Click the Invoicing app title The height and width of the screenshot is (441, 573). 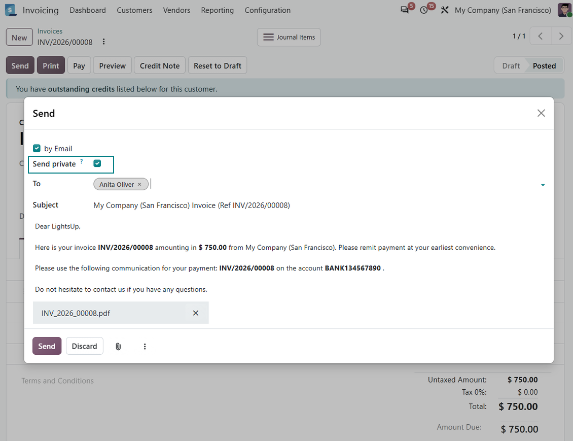click(41, 10)
